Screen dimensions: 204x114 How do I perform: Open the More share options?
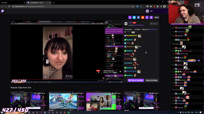pyautogui.click(x=157, y=17)
